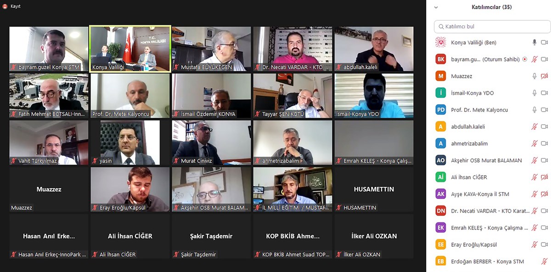Click the crossed-out camera icon beside Muazzez
The image size is (551, 272).
pyautogui.click(x=544, y=76)
